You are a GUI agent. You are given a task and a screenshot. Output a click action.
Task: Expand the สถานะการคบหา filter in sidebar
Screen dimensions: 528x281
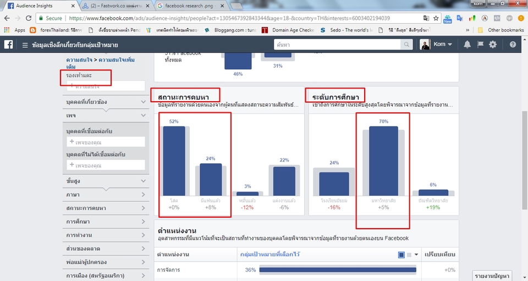point(106,208)
